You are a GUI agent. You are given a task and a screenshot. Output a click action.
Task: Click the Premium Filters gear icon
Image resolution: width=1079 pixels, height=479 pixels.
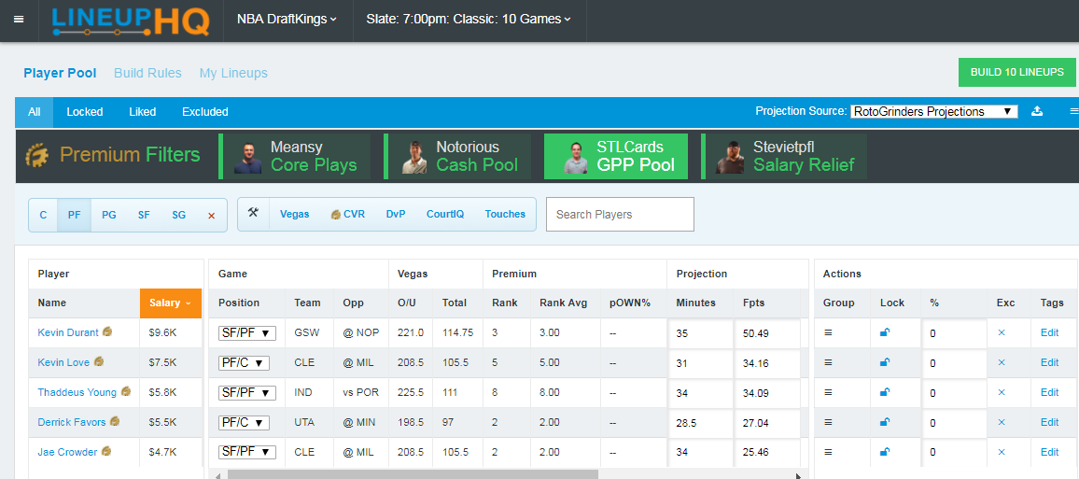38,156
